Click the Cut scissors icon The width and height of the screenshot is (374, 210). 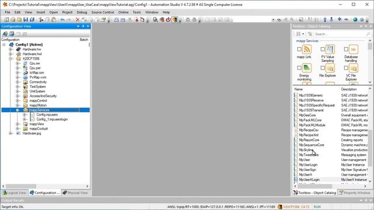[41, 20]
